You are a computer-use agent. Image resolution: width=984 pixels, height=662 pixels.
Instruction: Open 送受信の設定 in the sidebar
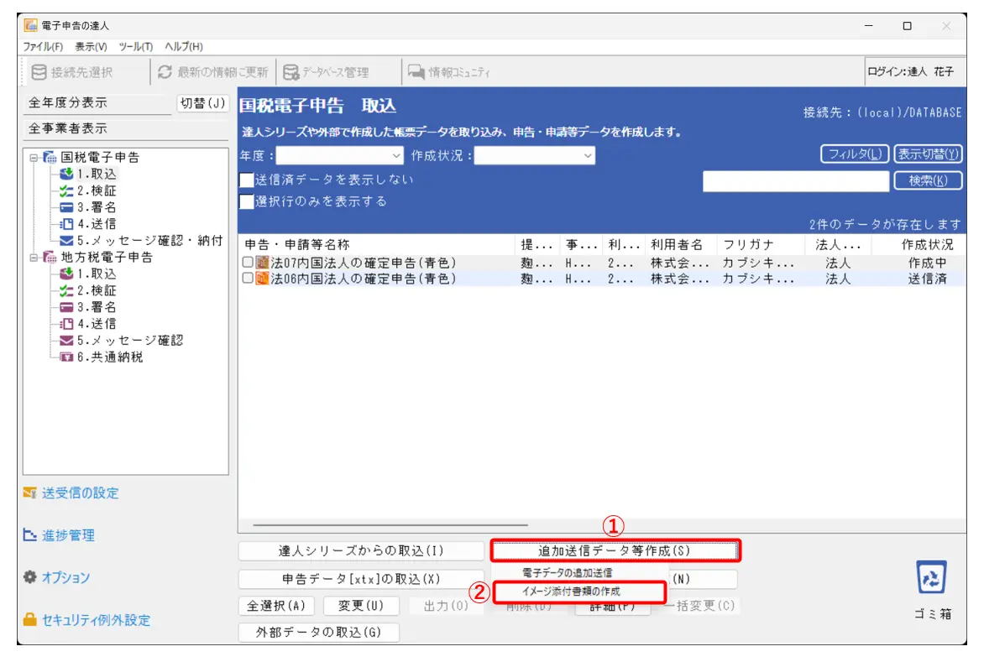click(80, 493)
